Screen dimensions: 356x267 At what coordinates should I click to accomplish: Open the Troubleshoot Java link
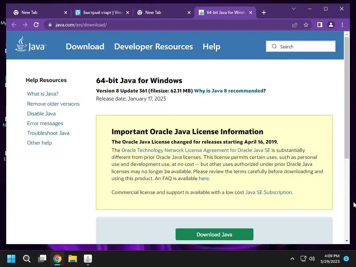click(48, 133)
